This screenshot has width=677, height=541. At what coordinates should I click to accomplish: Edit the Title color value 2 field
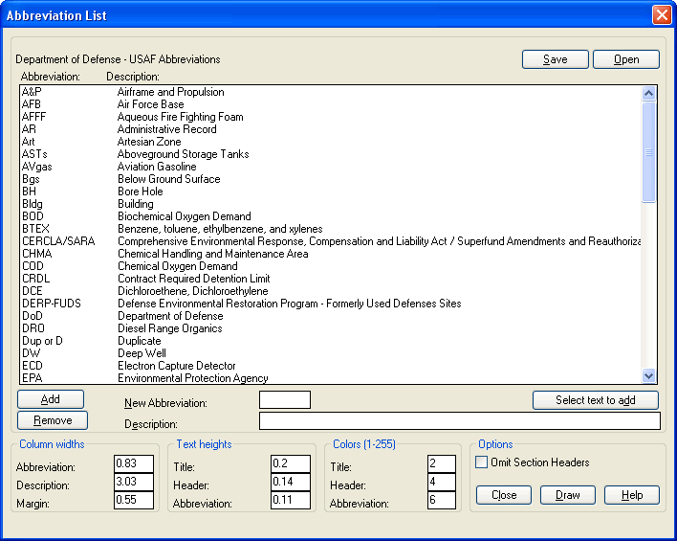click(x=442, y=463)
